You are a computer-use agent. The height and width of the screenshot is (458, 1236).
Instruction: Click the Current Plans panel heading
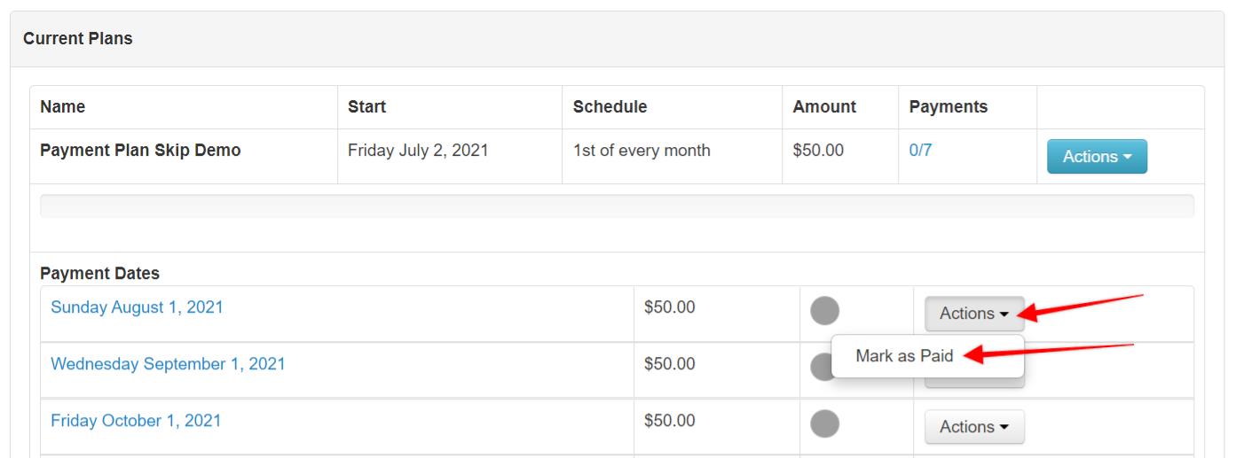[x=78, y=39]
